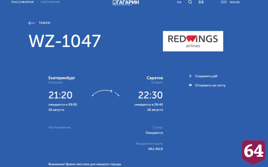This screenshot has width=268, height=167.
Task: Click the back arrow beside ТАБЛО
Action: 31,23
